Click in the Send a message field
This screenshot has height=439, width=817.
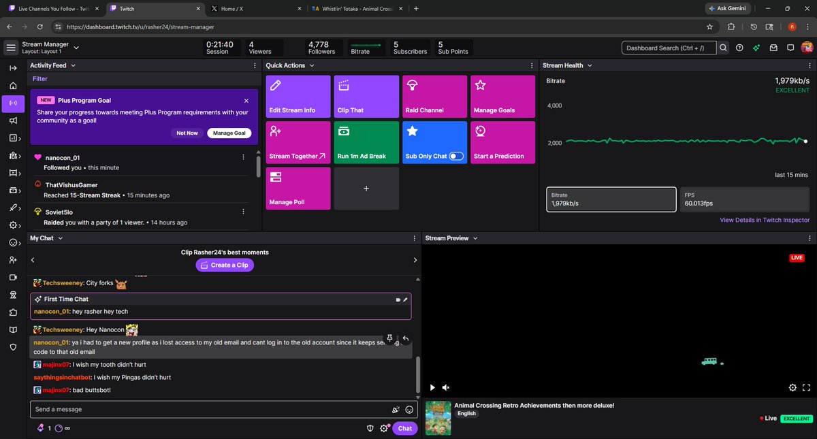[210, 409]
